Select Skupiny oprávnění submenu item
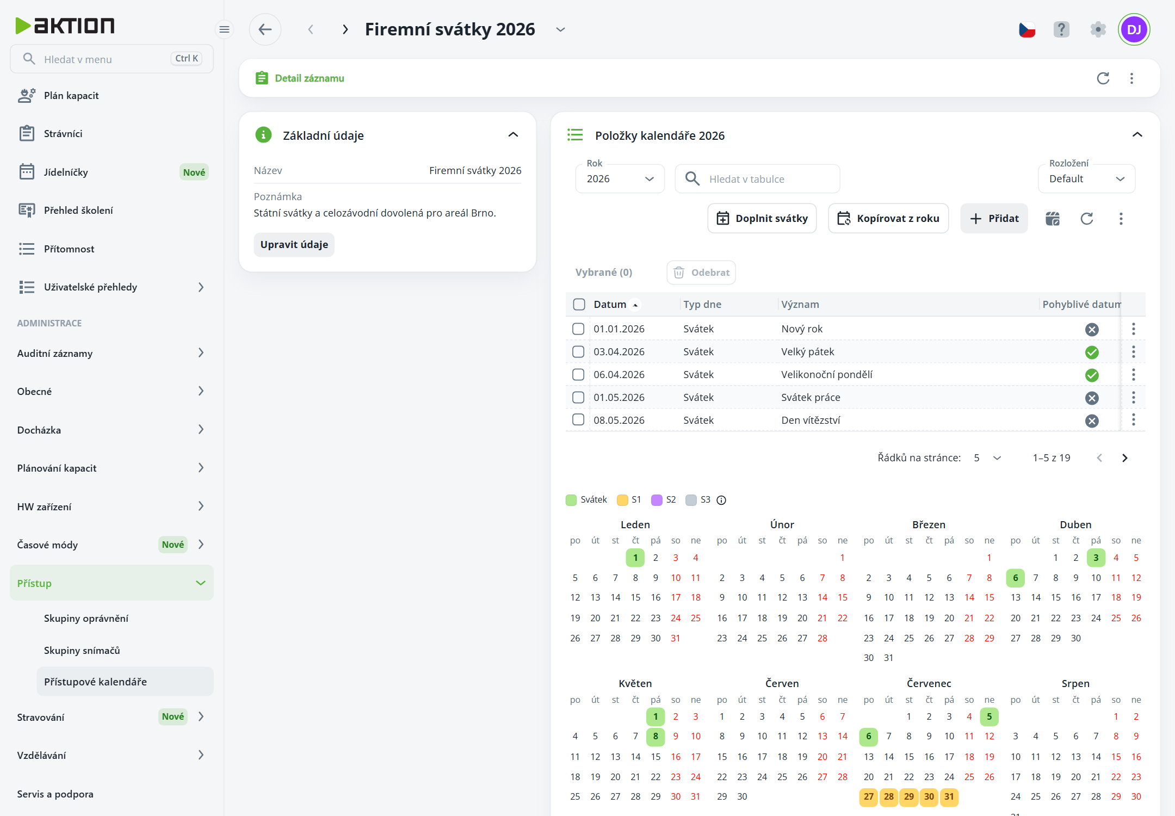1175x816 pixels. click(x=125, y=619)
